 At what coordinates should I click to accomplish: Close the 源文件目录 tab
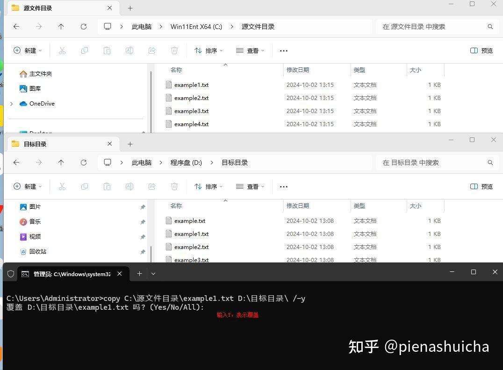110,8
